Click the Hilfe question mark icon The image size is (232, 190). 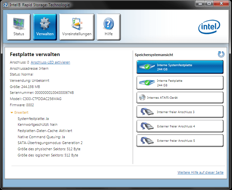(x=109, y=23)
